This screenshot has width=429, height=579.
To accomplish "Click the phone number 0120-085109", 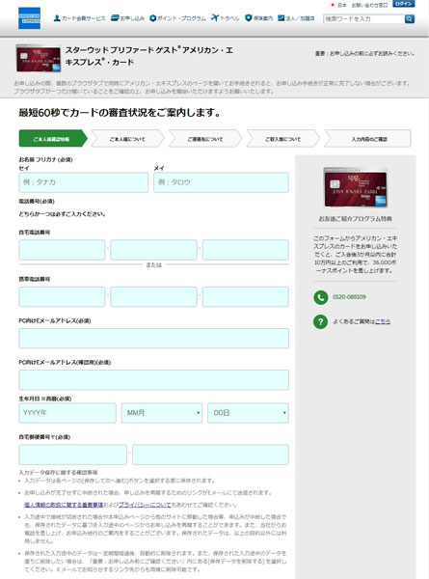I will [x=349, y=297].
